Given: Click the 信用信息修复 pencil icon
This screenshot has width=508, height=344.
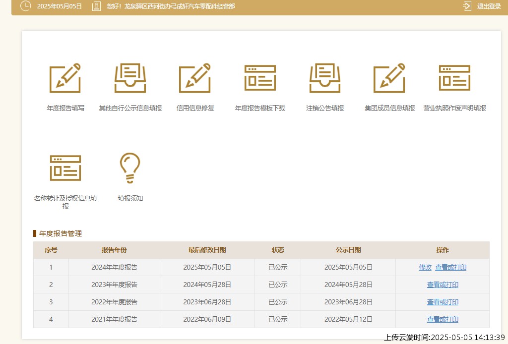Looking at the screenshot, I should pyautogui.click(x=195, y=78).
